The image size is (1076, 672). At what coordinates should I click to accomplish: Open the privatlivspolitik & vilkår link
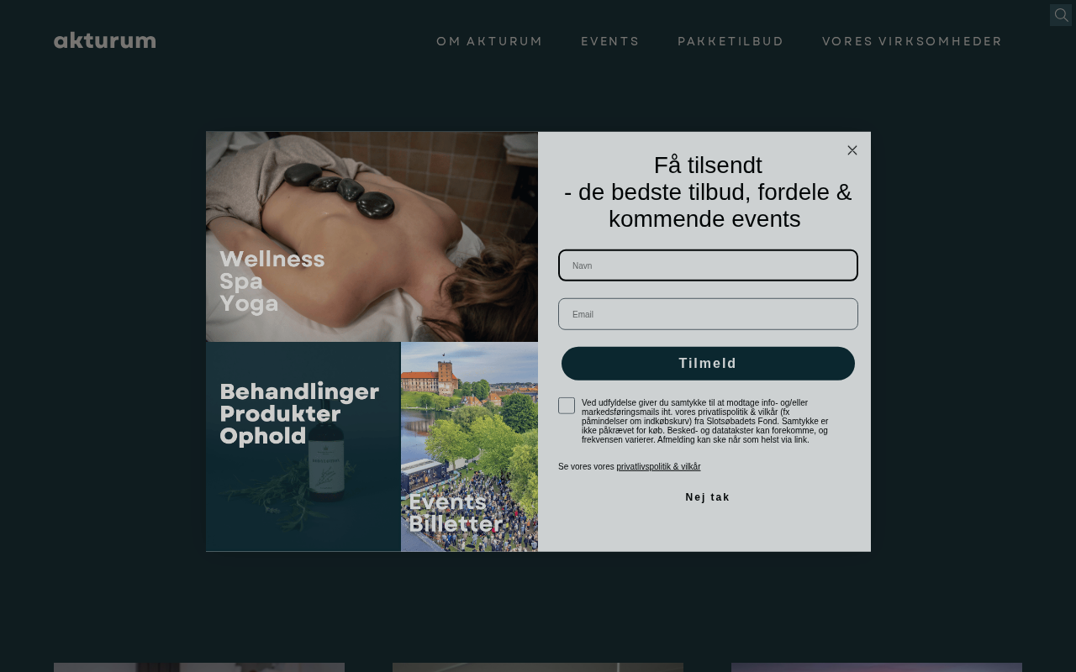pyautogui.click(x=658, y=467)
